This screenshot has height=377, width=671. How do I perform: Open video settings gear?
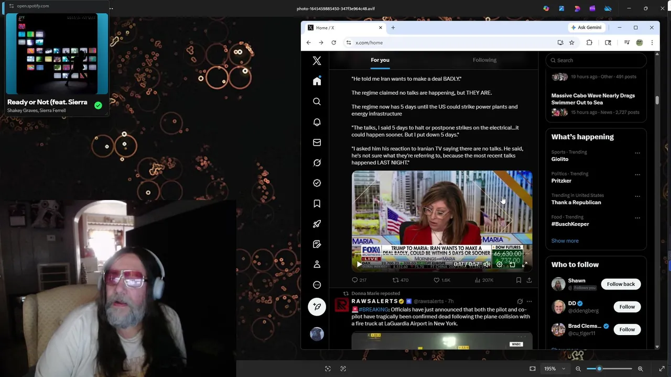pos(499,265)
